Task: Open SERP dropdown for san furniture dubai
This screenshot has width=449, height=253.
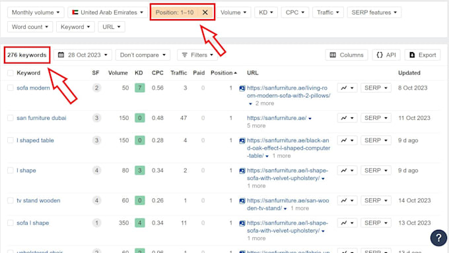Action: click(x=376, y=118)
